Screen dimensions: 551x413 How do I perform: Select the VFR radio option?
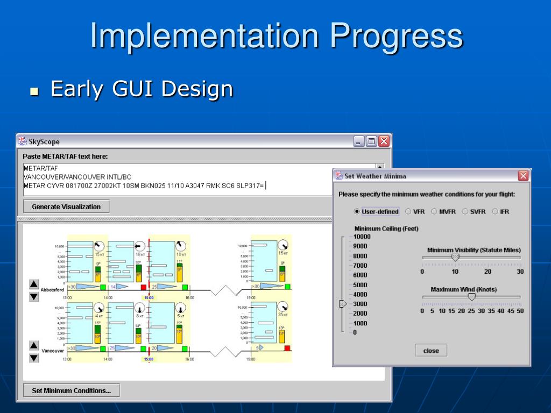pos(415,211)
